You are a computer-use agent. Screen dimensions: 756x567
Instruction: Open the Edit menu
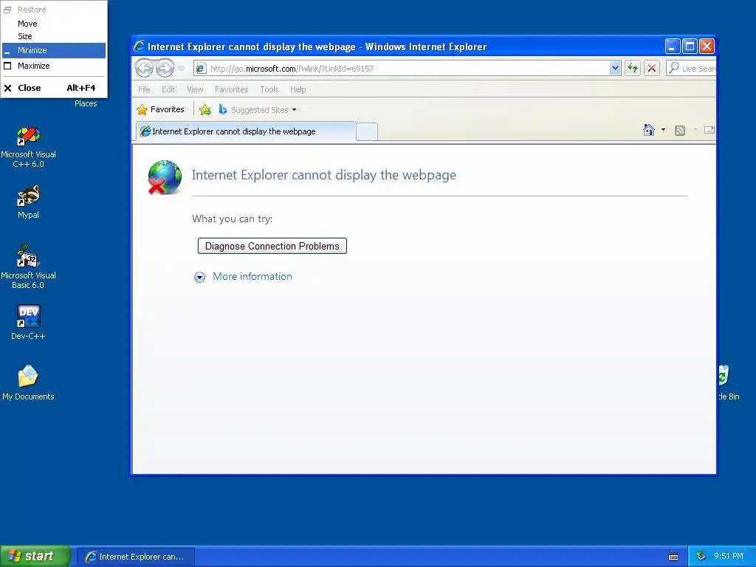pyautogui.click(x=168, y=89)
